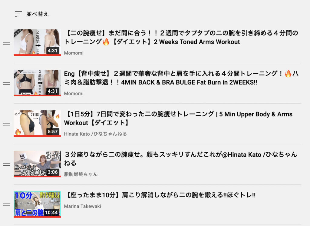
Task: Open the 5 Min Upper Body & Arms title
Action: [178, 118]
